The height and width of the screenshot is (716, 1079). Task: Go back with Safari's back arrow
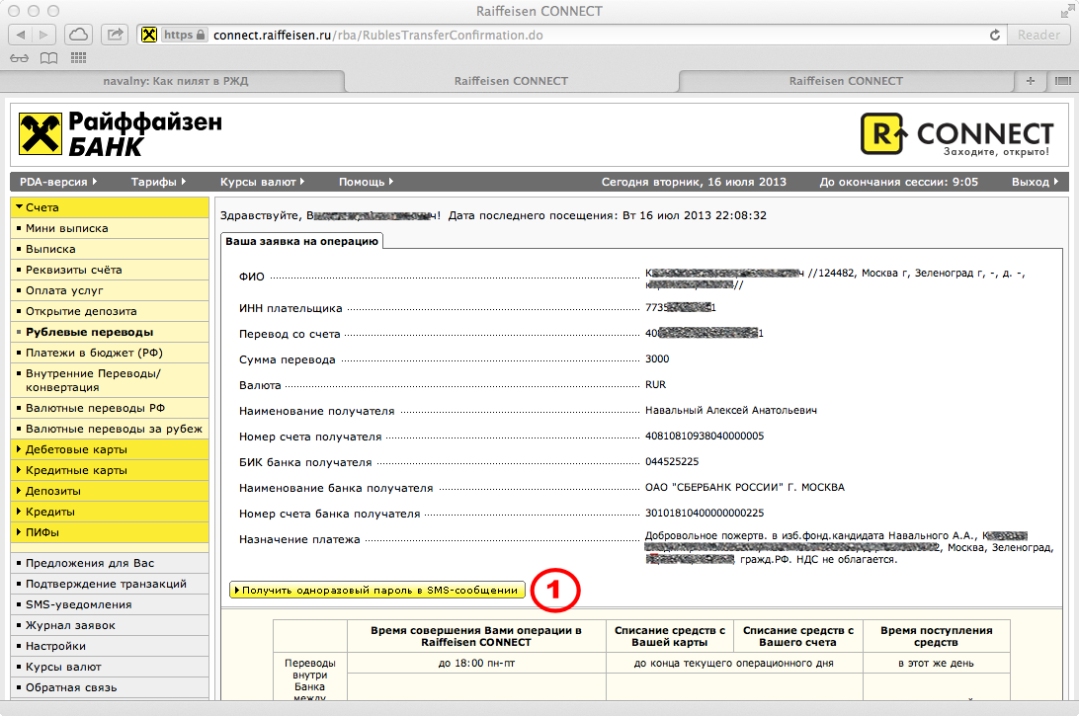click(20, 35)
